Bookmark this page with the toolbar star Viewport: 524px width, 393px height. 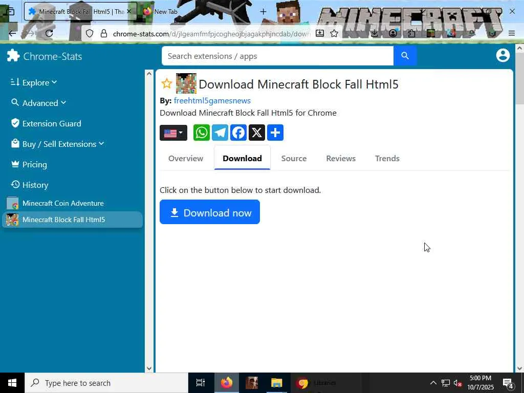(334, 33)
